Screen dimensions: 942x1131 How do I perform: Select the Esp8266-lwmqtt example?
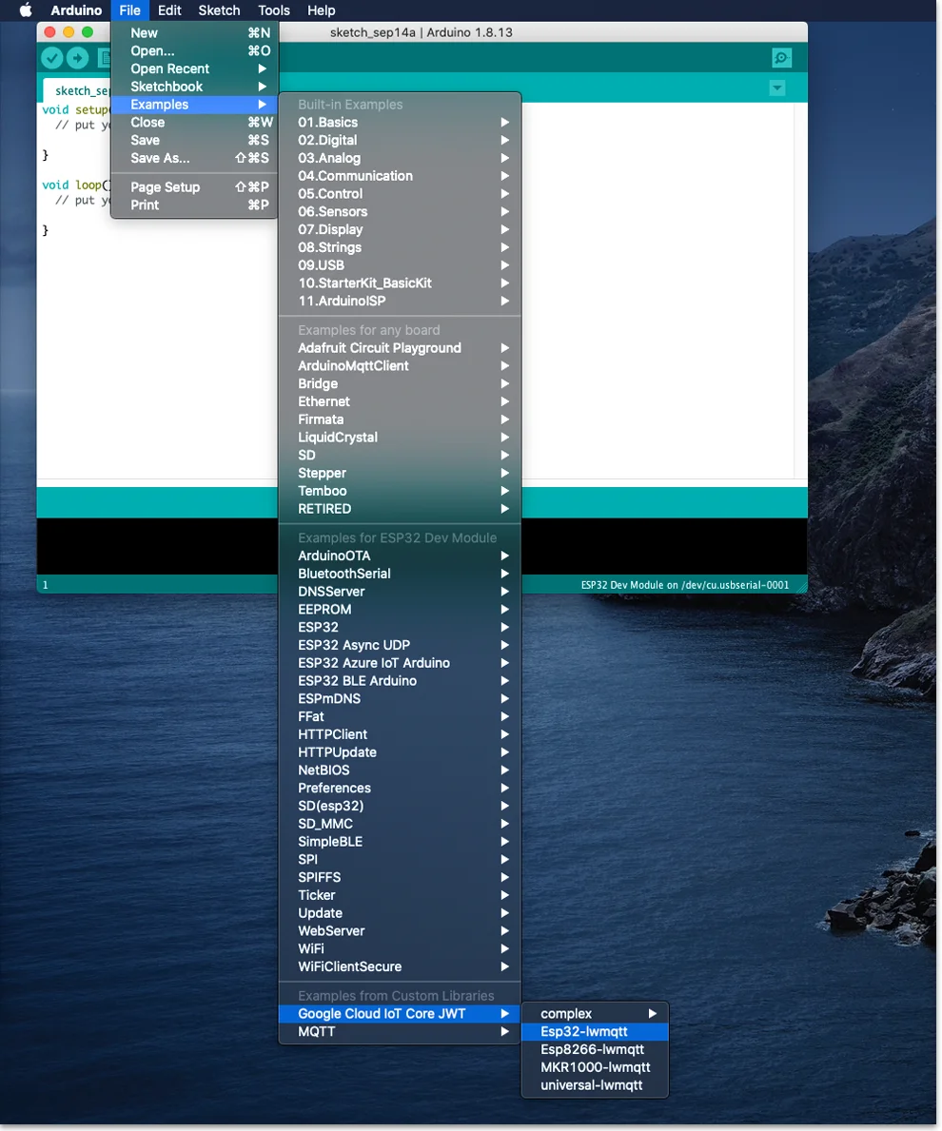tap(595, 1049)
